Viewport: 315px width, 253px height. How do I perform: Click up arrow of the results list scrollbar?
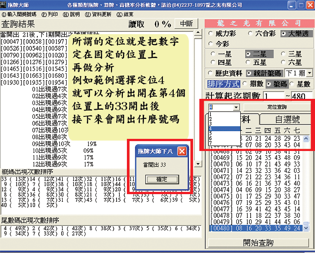(x=198, y=32)
